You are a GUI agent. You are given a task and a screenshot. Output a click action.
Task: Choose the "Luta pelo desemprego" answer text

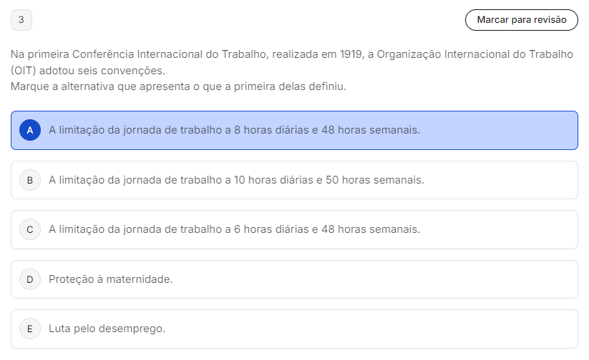pos(107,329)
